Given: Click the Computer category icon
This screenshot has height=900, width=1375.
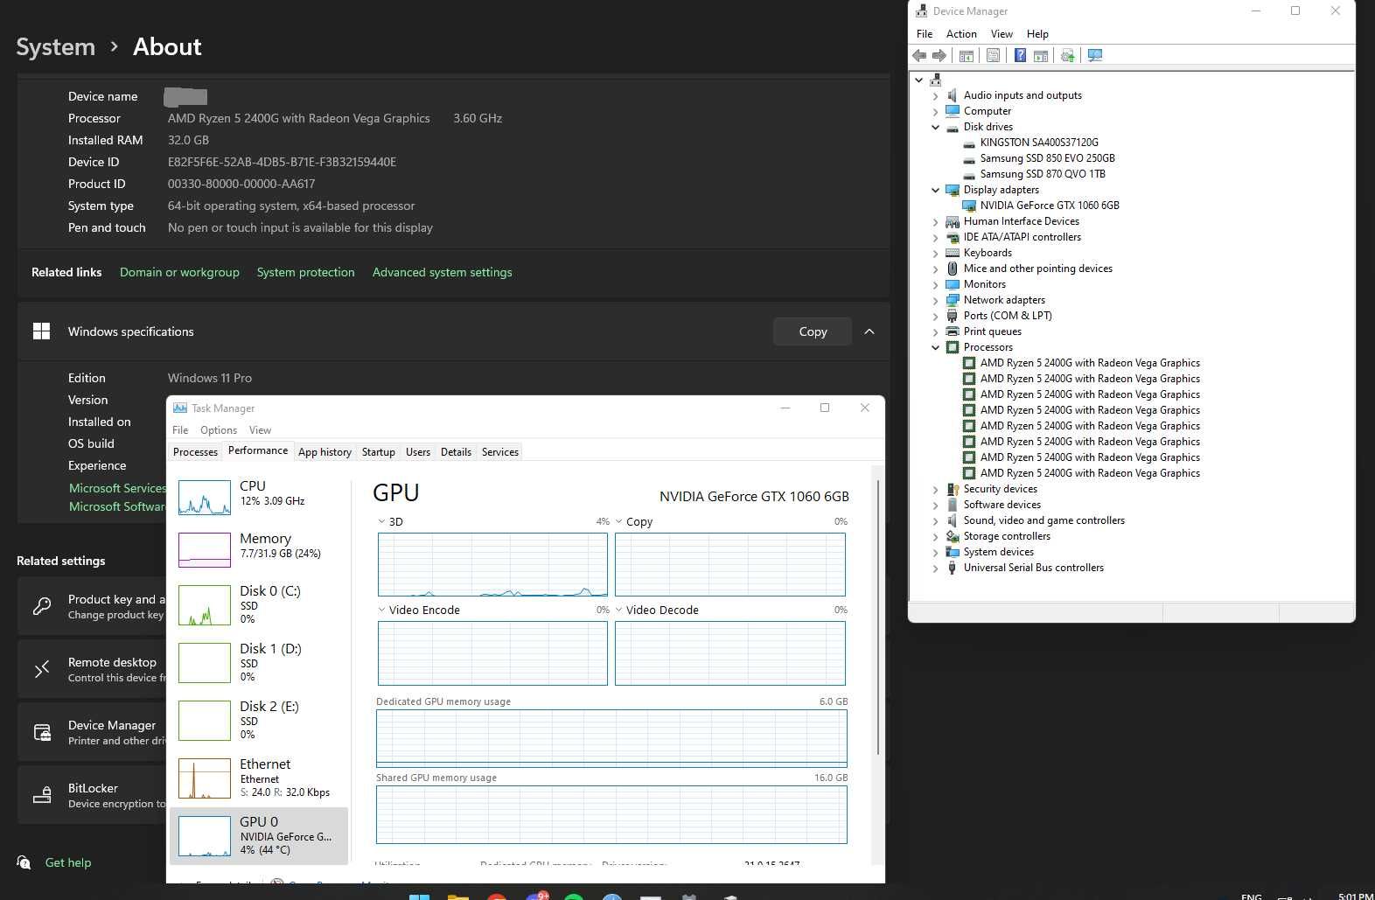Looking at the screenshot, I should (953, 111).
